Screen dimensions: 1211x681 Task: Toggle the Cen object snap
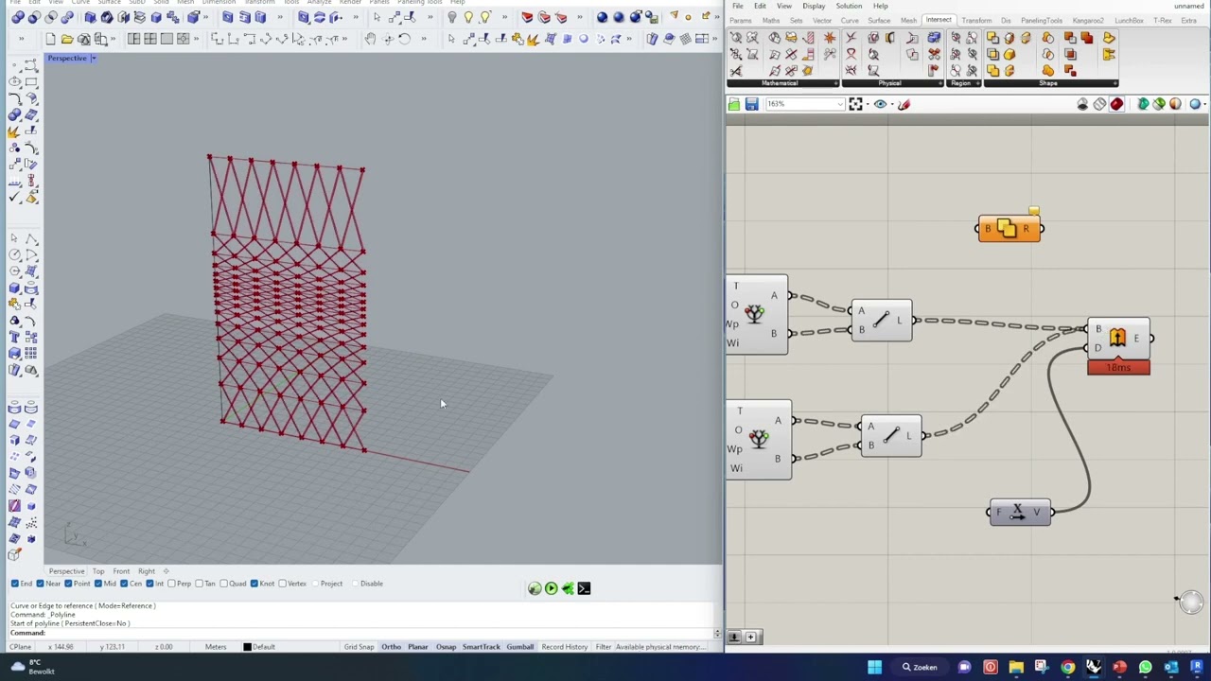[x=125, y=584]
